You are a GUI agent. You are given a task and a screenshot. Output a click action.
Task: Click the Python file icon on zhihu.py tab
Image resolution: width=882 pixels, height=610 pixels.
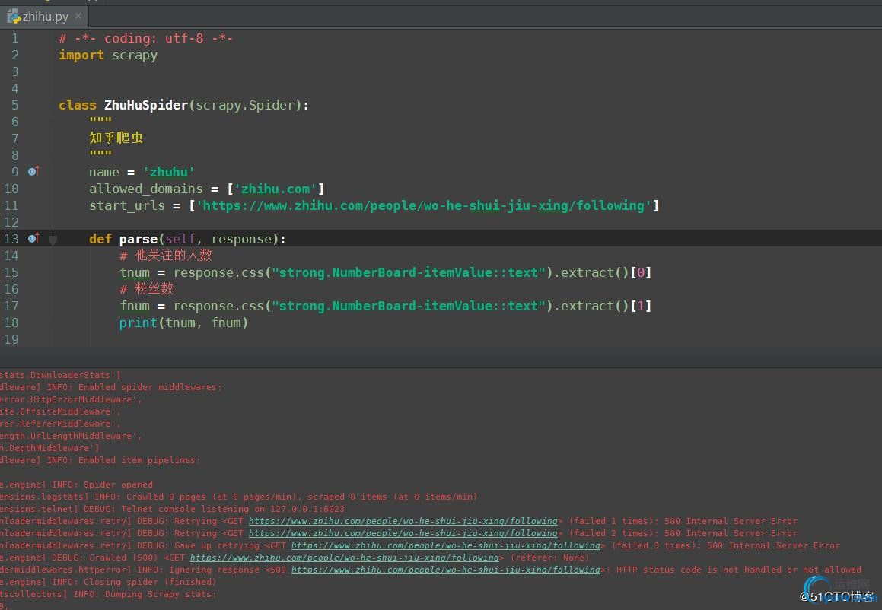click(14, 17)
